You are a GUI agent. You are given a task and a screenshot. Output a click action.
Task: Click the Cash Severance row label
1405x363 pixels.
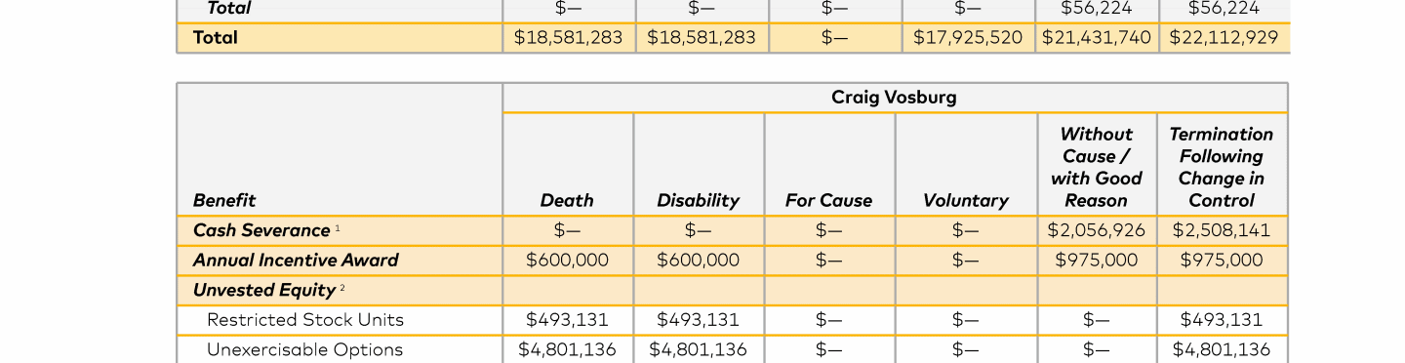click(x=261, y=230)
